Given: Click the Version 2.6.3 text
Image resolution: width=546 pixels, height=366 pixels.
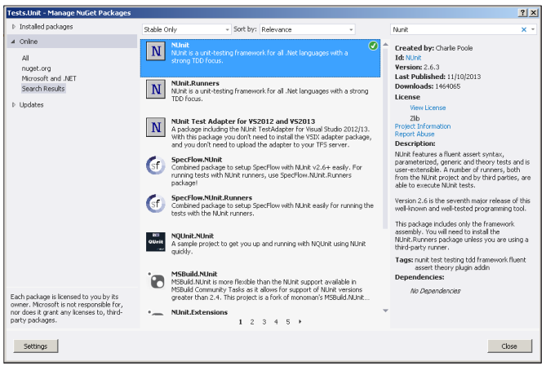Looking at the screenshot, I should click(x=417, y=67).
